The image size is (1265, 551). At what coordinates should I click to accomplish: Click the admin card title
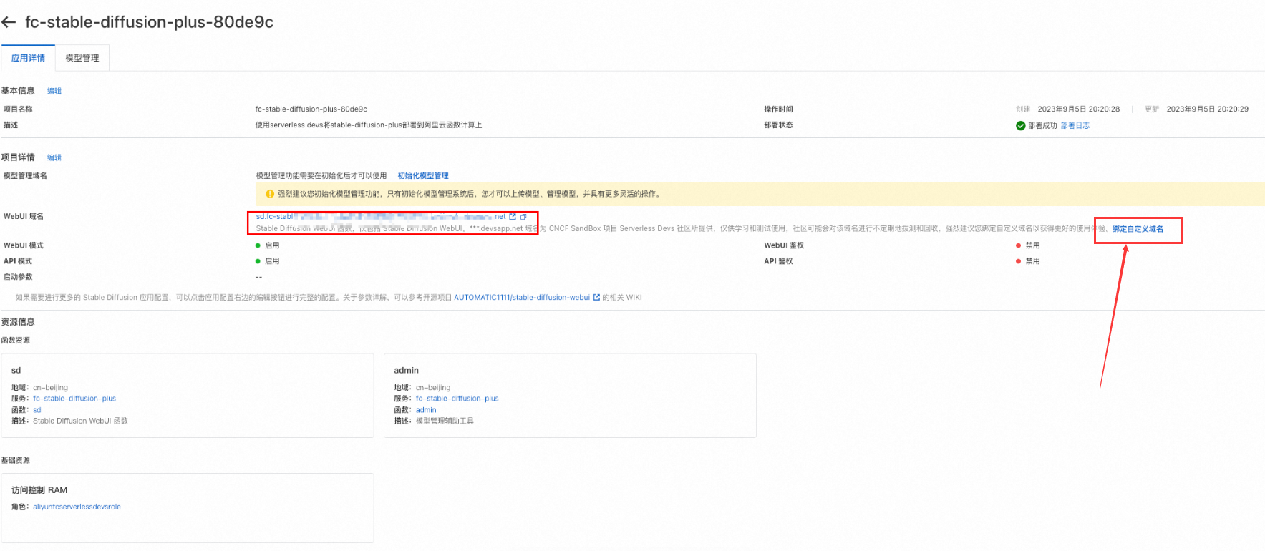pyautogui.click(x=406, y=371)
